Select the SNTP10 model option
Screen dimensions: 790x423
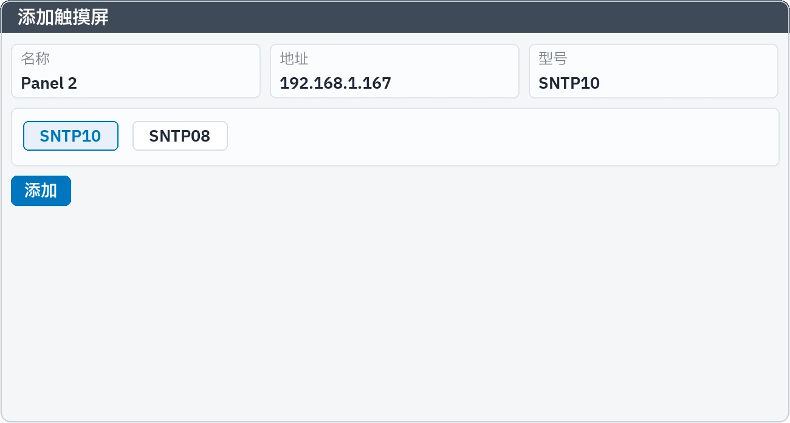point(70,136)
